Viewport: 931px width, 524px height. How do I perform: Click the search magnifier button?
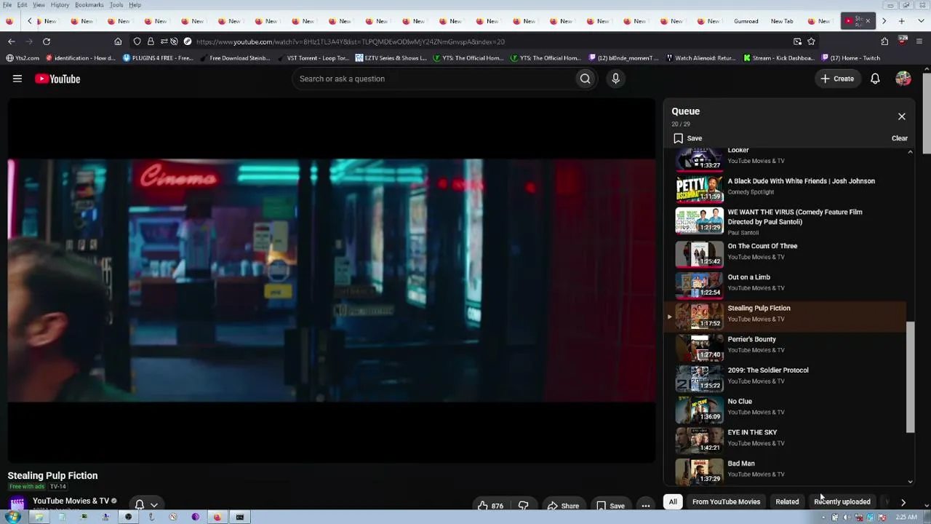(x=585, y=79)
